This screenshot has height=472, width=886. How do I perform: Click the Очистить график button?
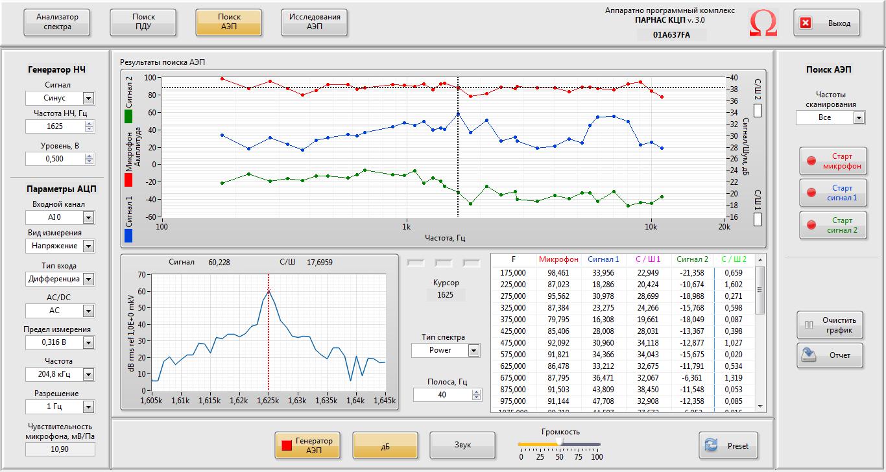pyautogui.click(x=830, y=325)
